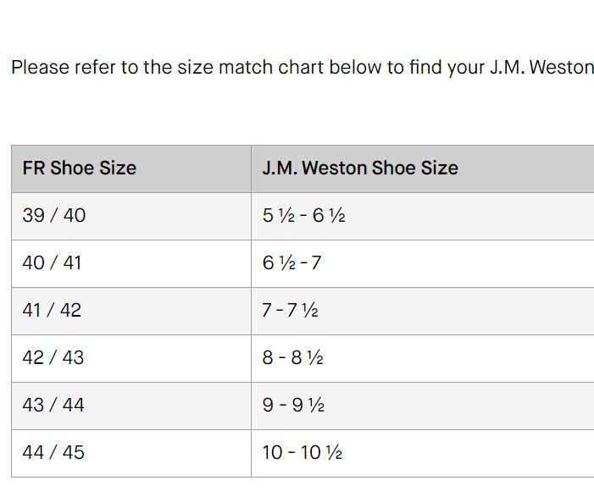This screenshot has height=497, width=594.
Task: Click the 10 - 10 ½ Weston size
Action: pos(302,452)
